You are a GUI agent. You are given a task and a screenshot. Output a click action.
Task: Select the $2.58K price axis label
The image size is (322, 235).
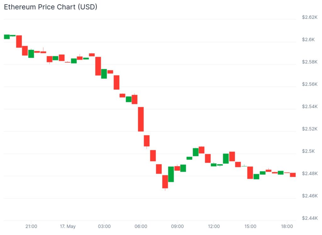310,62
